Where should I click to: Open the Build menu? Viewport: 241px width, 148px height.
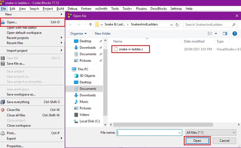pos(60,9)
